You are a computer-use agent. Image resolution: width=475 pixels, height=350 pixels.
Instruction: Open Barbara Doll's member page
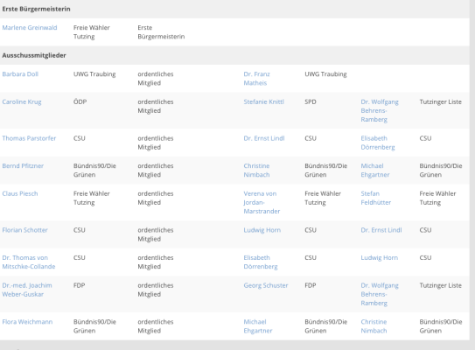click(x=20, y=74)
